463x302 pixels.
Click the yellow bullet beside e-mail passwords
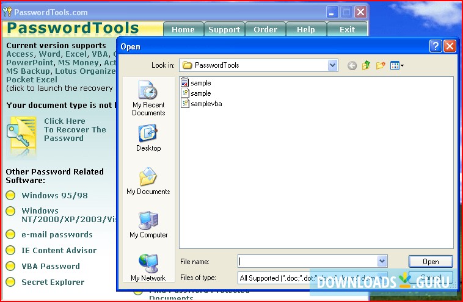coord(10,234)
